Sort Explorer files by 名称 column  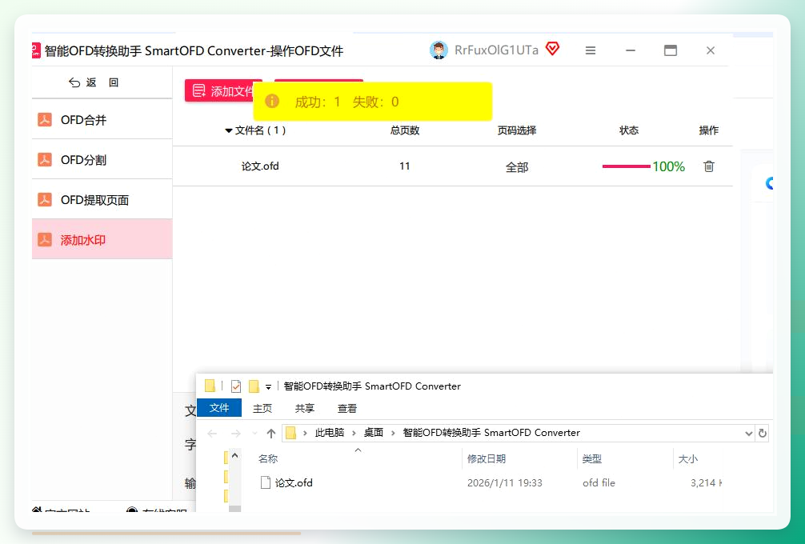[268, 459]
